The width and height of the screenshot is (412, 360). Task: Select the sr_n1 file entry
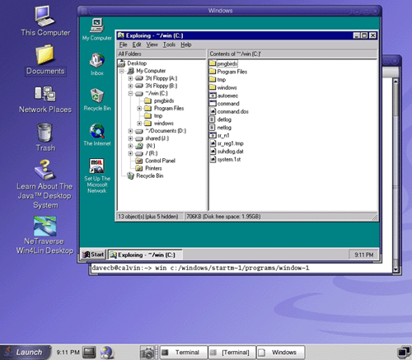click(x=219, y=135)
